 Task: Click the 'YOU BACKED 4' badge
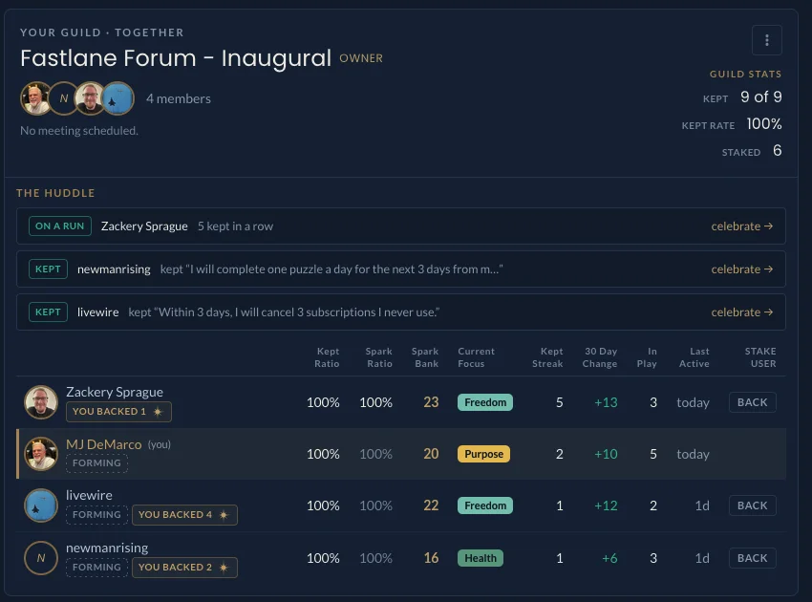(184, 514)
